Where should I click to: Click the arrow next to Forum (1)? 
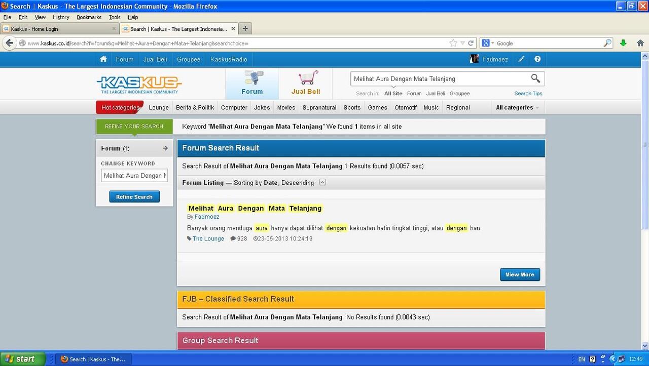(x=165, y=148)
